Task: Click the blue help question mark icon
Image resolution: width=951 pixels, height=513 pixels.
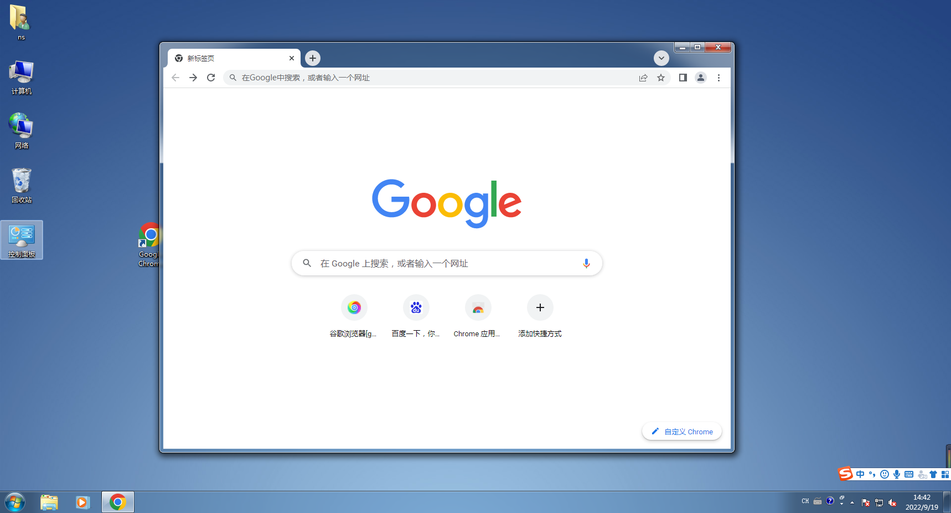Action: pyautogui.click(x=830, y=501)
